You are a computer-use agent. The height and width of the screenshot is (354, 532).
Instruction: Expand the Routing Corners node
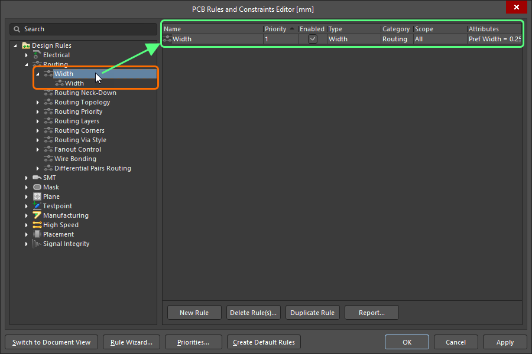tap(38, 130)
